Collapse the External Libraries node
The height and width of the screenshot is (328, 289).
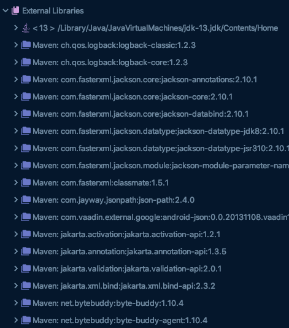(6, 10)
